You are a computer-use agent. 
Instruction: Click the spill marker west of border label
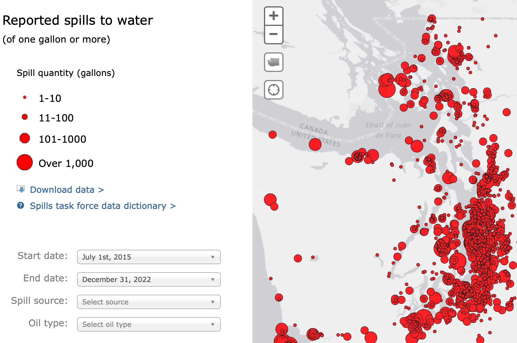coord(273,134)
